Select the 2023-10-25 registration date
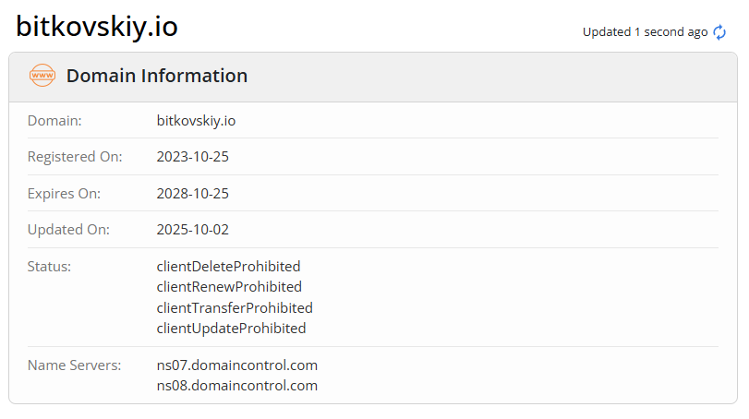749x419 pixels. (x=193, y=157)
